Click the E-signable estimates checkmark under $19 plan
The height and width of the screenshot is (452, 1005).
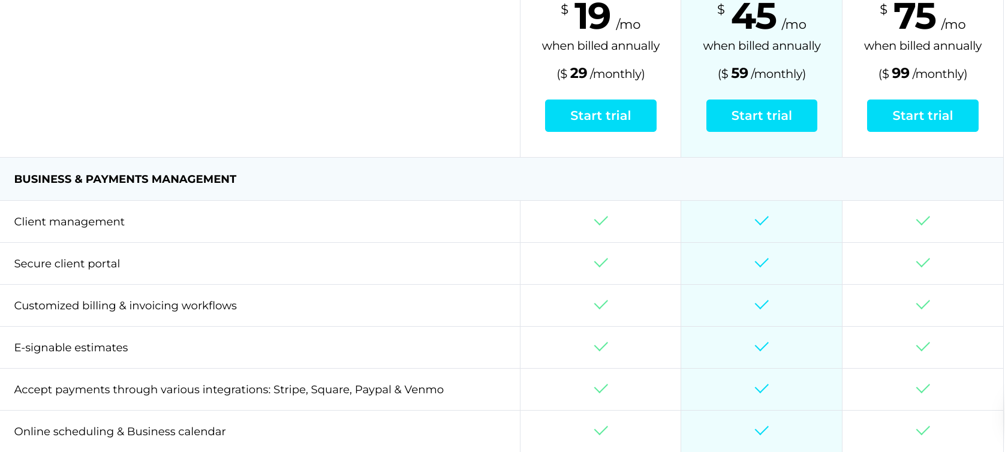[600, 347]
